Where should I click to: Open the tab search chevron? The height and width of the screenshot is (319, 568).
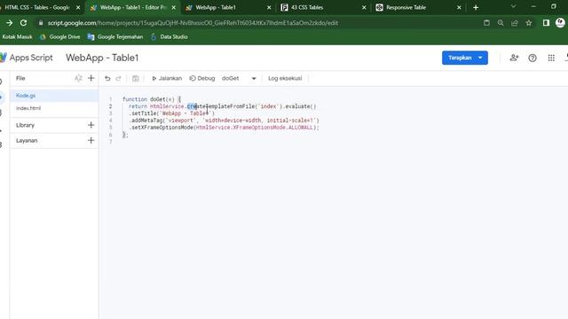[x=513, y=6]
